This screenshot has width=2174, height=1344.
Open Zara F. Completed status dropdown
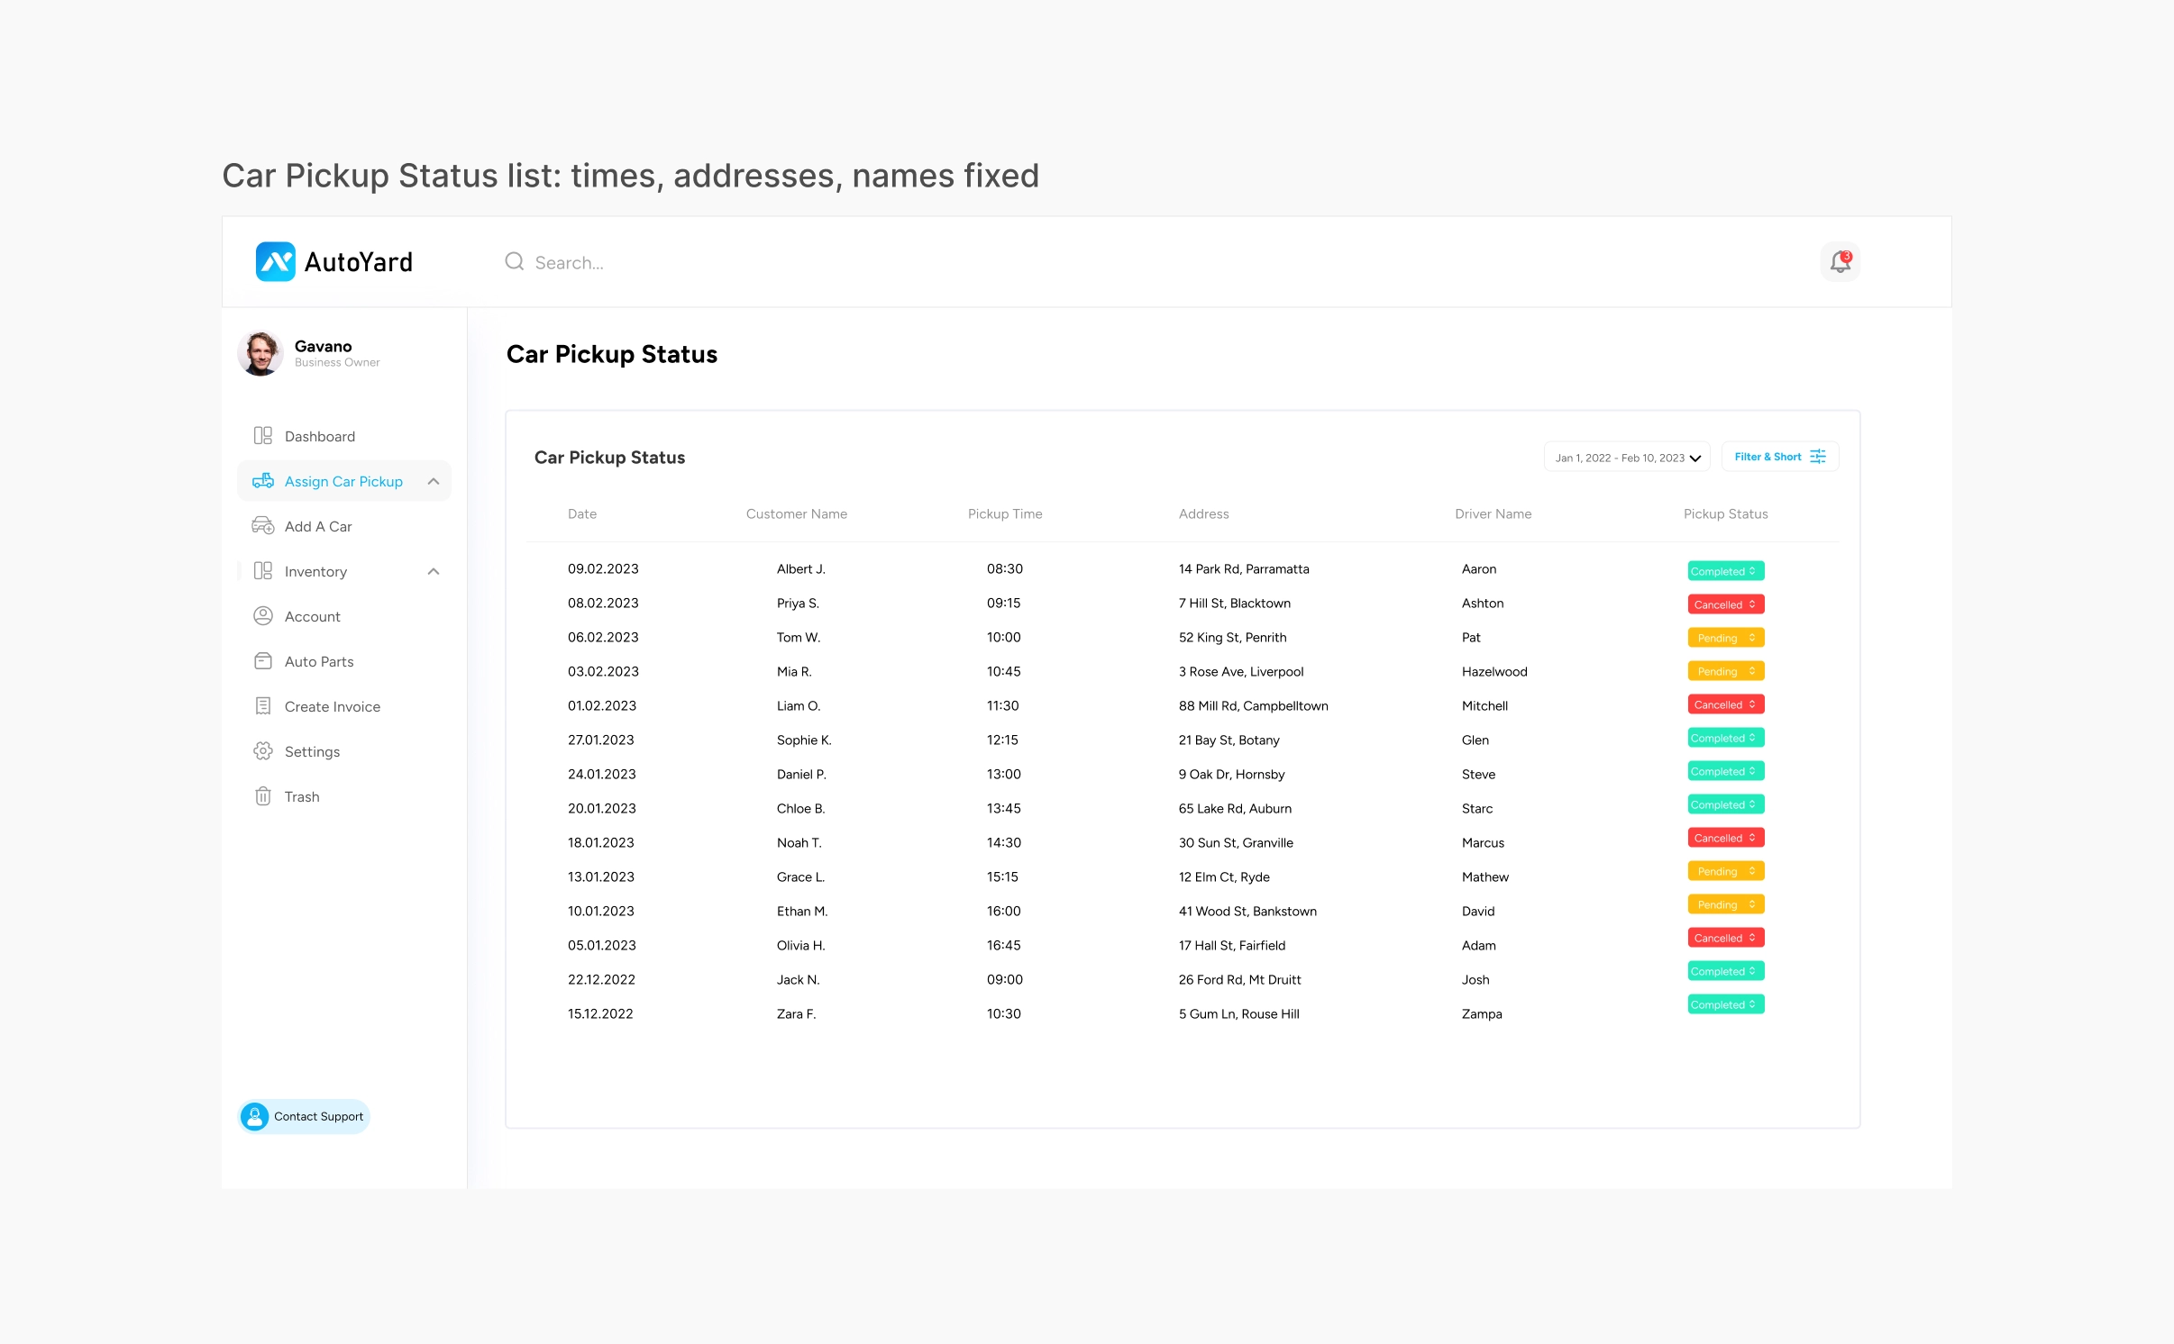click(1725, 1004)
